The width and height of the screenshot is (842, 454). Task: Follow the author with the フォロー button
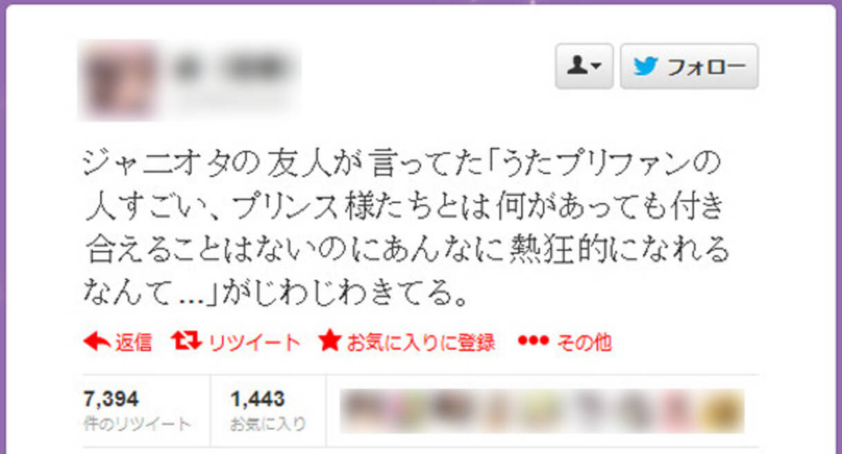click(689, 66)
